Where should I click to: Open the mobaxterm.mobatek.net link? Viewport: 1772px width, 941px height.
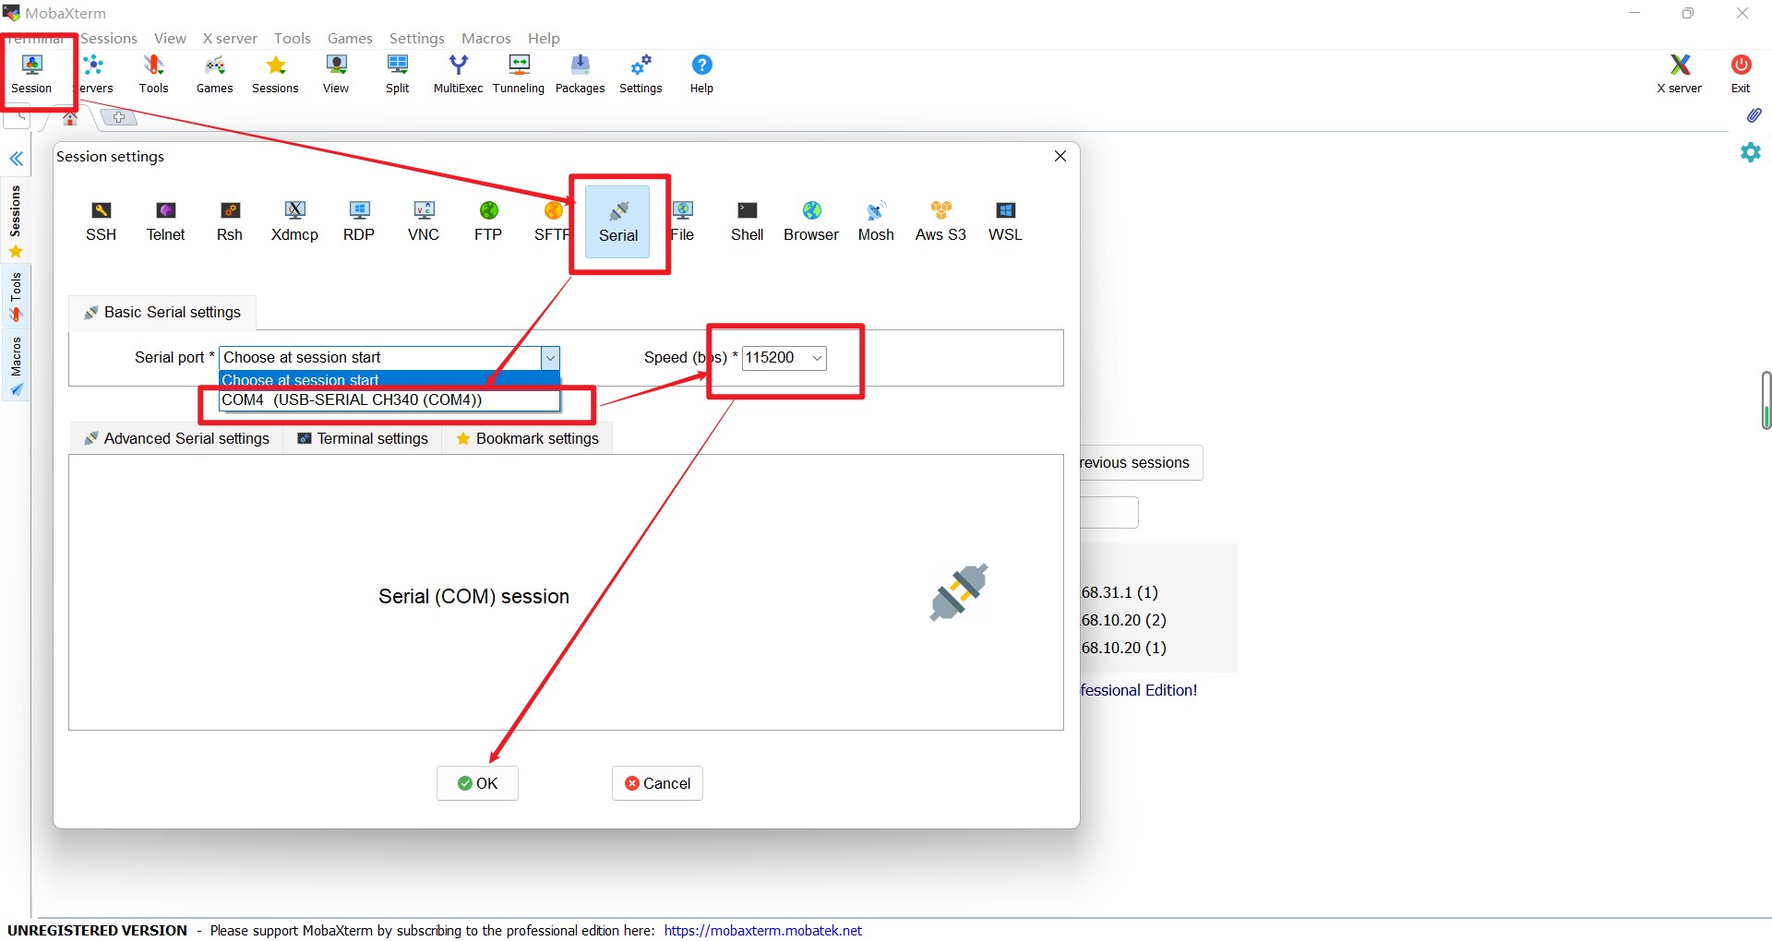click(763, 930)
